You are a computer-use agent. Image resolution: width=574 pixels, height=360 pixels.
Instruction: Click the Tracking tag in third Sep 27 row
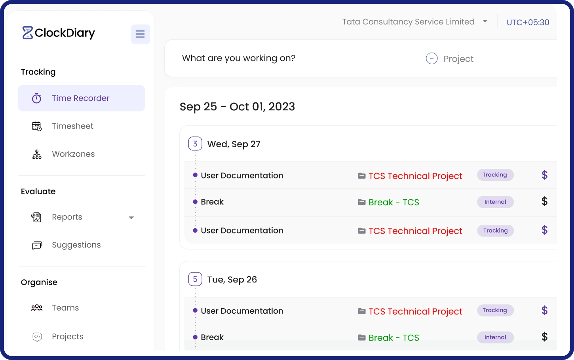(495, 231)
